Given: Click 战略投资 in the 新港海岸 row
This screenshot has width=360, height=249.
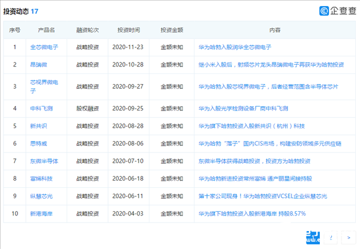Looking at the screenshot, I should [88, 214].
